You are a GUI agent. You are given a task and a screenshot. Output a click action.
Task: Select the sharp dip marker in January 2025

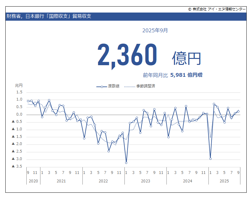click(x=210, y=159)
